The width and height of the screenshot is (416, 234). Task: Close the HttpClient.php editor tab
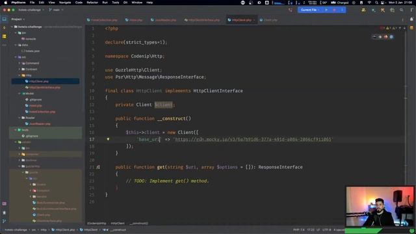(x=254, y=20)
